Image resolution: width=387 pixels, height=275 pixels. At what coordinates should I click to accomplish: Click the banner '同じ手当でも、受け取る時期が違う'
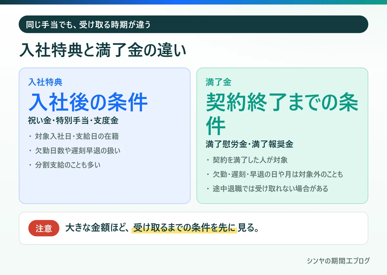coord(193,24)
